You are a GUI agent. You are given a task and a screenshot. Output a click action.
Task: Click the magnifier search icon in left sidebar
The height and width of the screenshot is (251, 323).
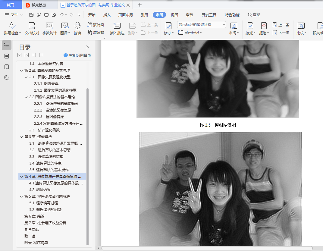(7, 78)
